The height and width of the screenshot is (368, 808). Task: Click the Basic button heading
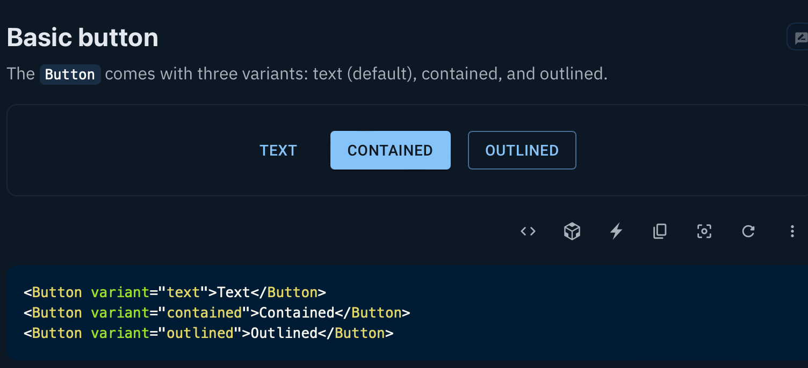click(83, 38)
